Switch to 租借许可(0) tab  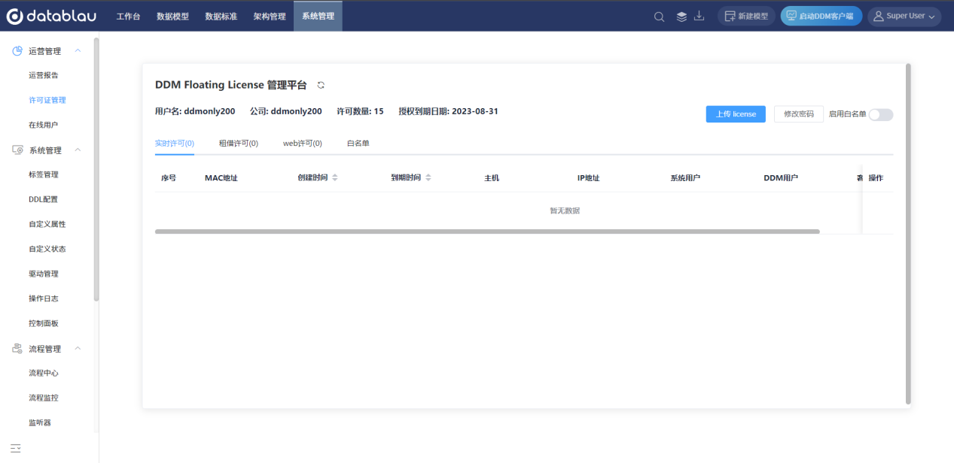[x=239, y=143]
